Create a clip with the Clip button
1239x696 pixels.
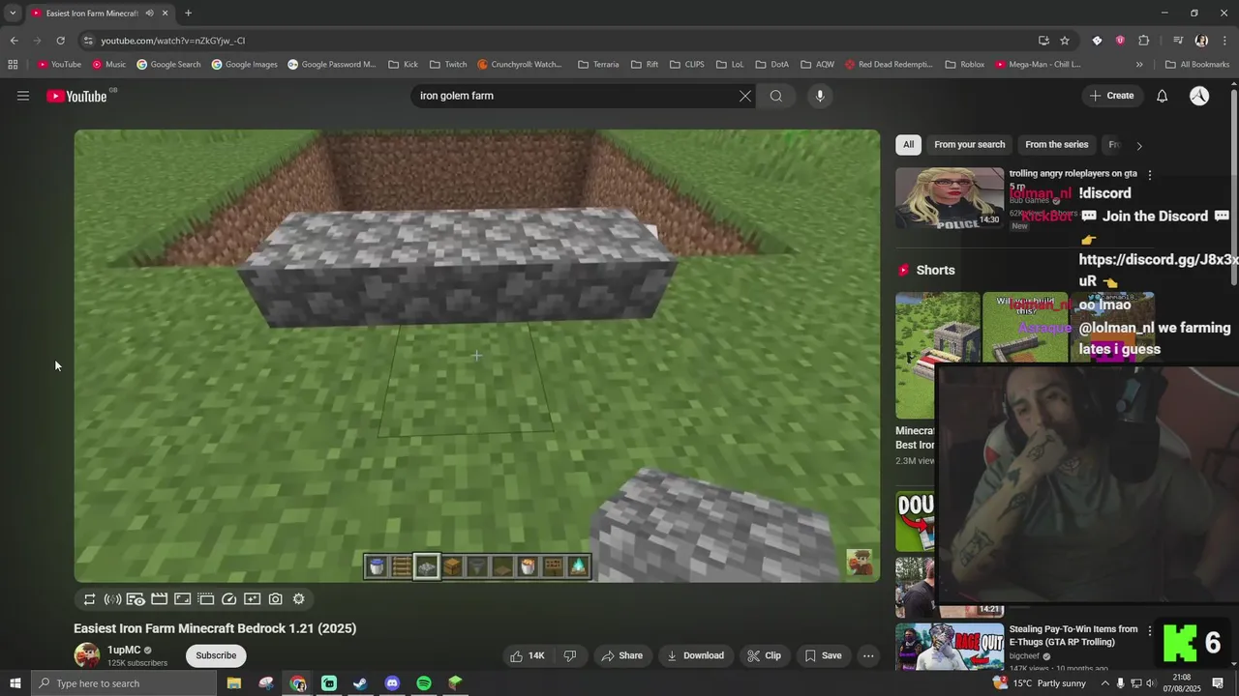pos(764,655)
